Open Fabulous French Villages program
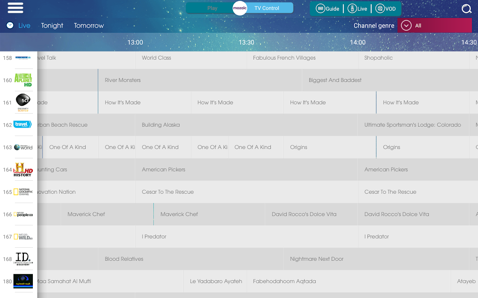 point(302,58)
